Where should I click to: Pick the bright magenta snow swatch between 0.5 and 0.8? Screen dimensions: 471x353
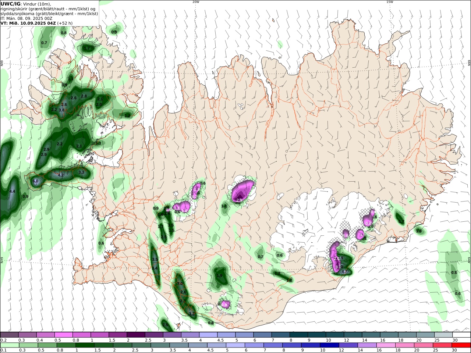[63, 335]
